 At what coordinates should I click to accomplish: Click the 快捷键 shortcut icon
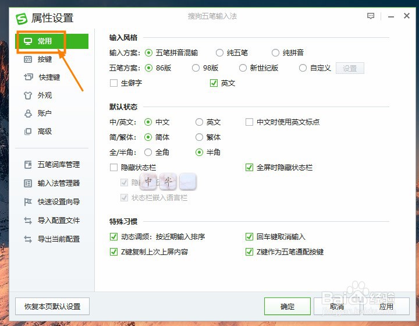(x=29, y=77)
